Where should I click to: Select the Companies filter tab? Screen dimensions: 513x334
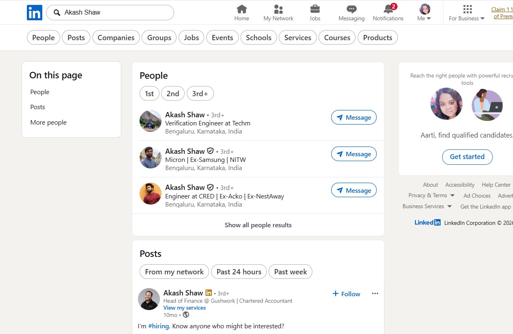click(116, 38)
